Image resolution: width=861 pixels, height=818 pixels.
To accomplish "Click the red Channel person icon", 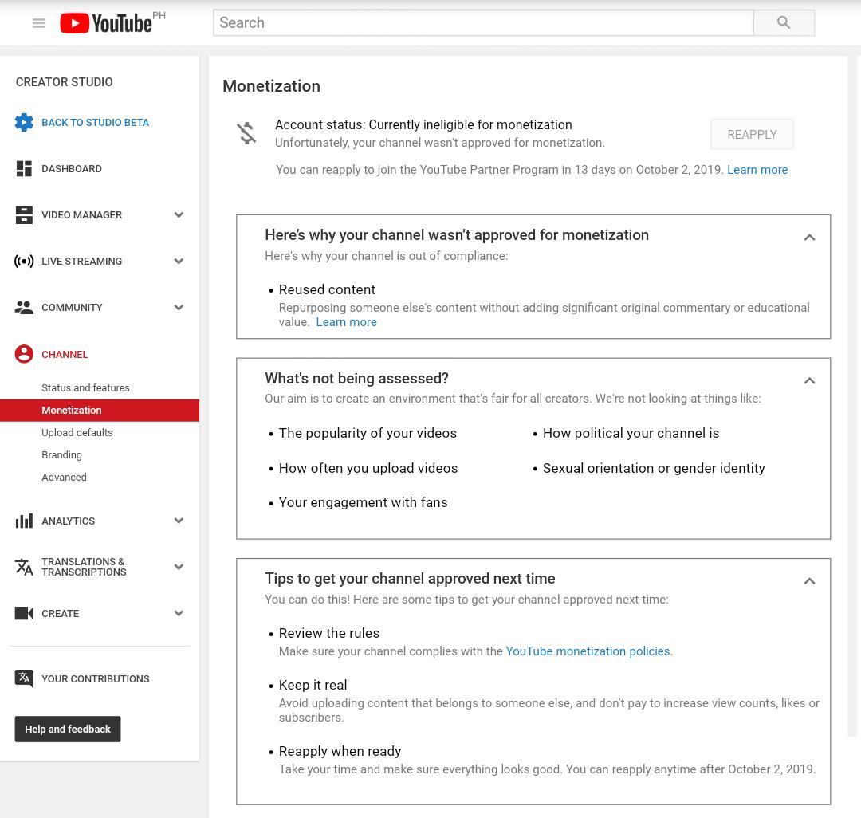I will coord(24,354).
